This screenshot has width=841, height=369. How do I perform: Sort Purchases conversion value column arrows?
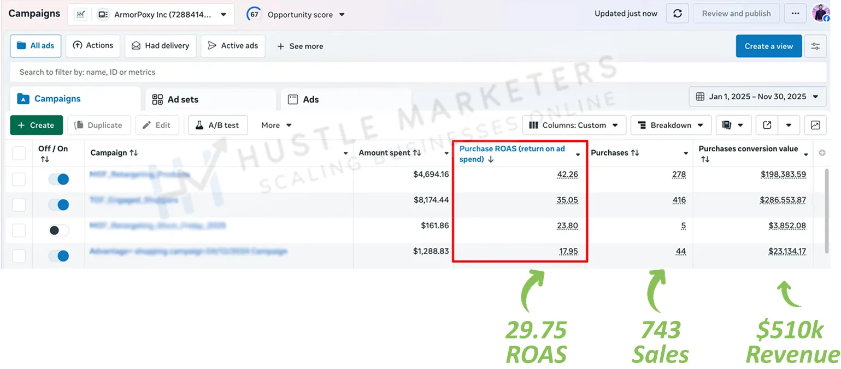[705, 159]
